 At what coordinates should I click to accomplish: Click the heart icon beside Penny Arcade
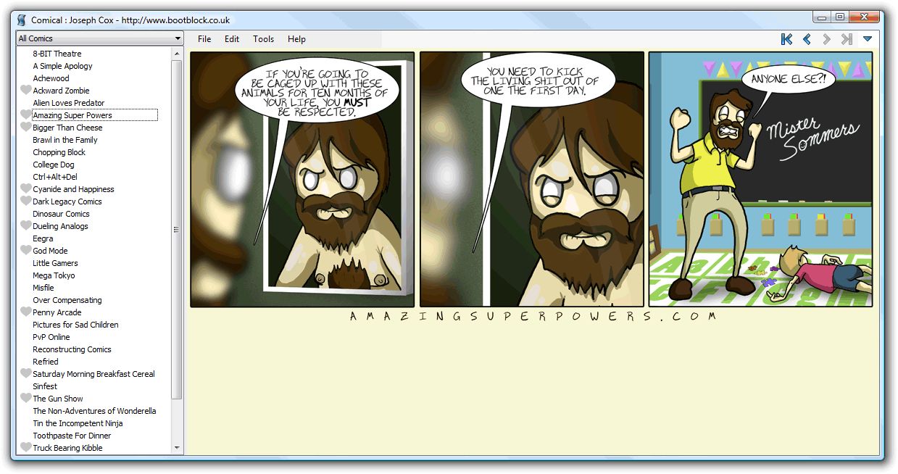coord(25,312)
